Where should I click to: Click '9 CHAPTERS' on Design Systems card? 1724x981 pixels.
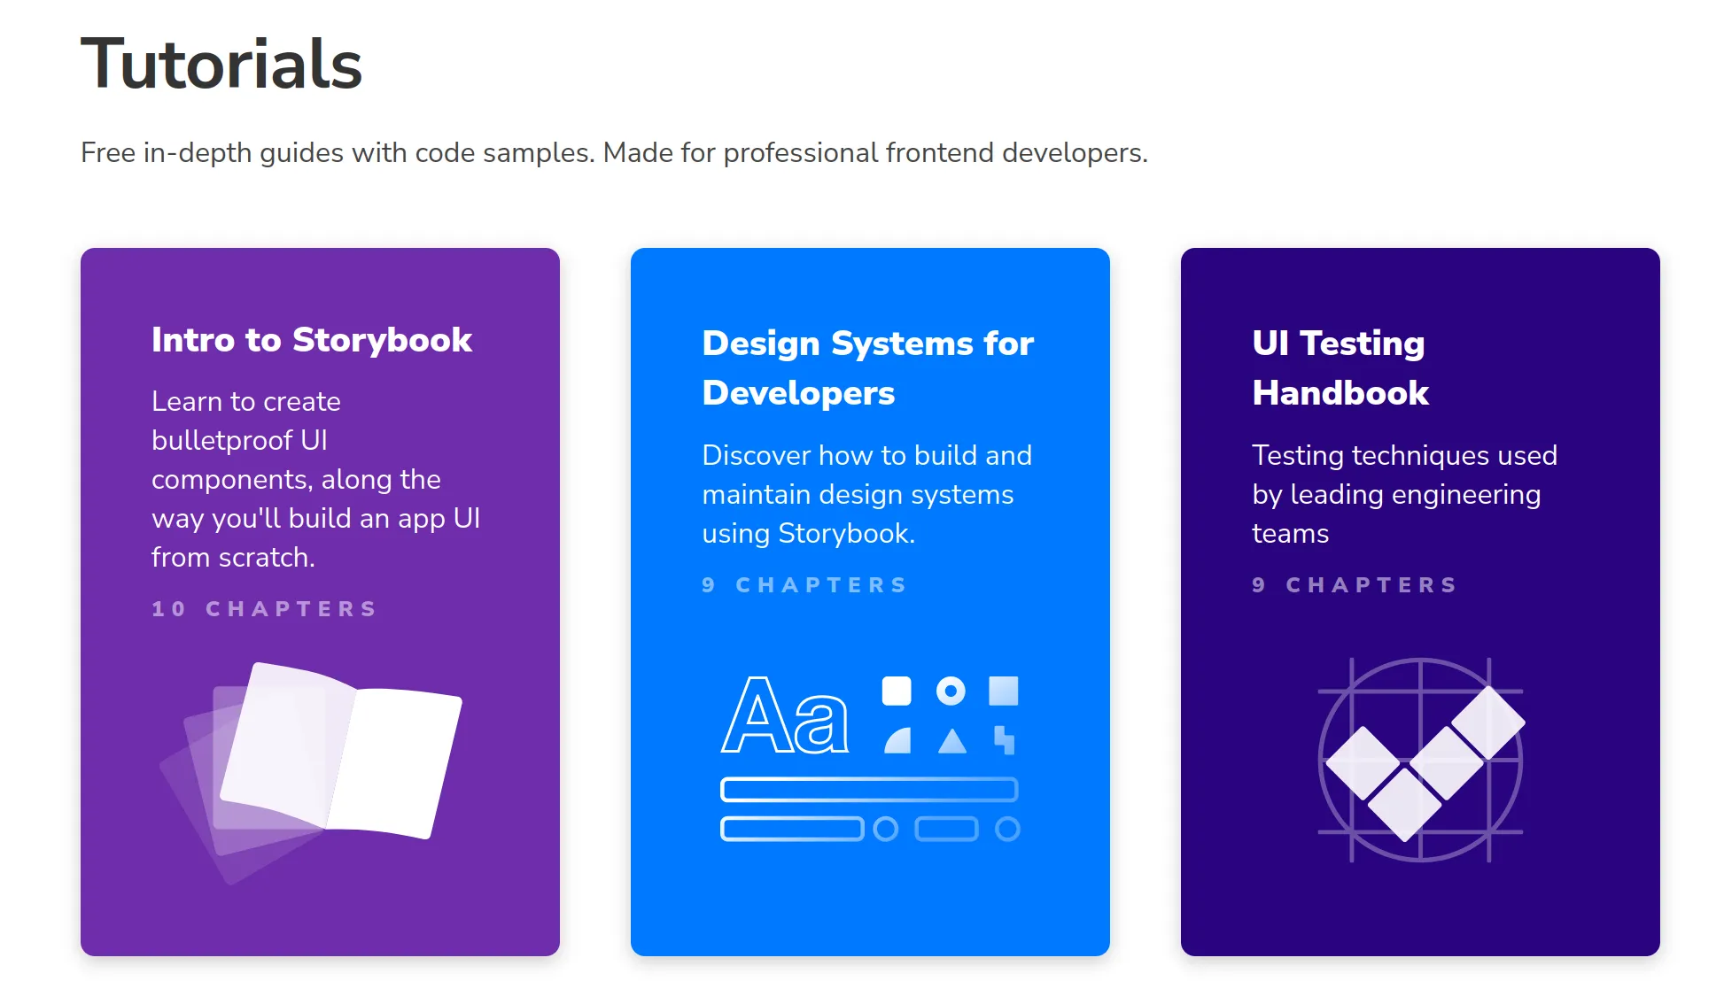[x=804, y=585]
